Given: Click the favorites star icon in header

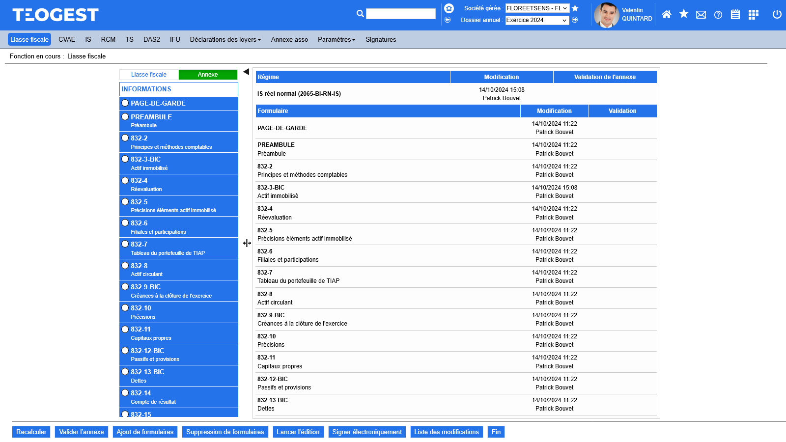Looking at the screenshot, I should click(x=683, y=14).
